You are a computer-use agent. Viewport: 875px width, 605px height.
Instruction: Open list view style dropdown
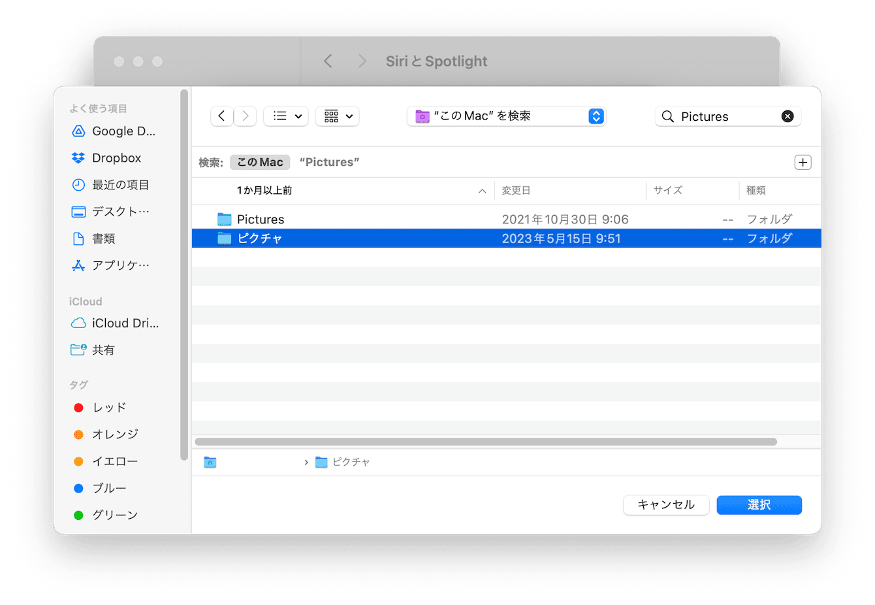[286, 116]
